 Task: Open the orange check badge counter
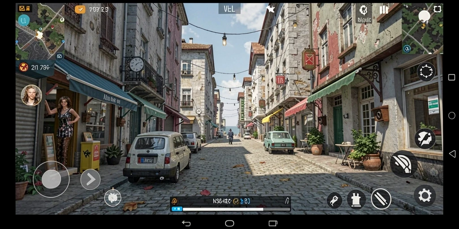tap(80, 9)
